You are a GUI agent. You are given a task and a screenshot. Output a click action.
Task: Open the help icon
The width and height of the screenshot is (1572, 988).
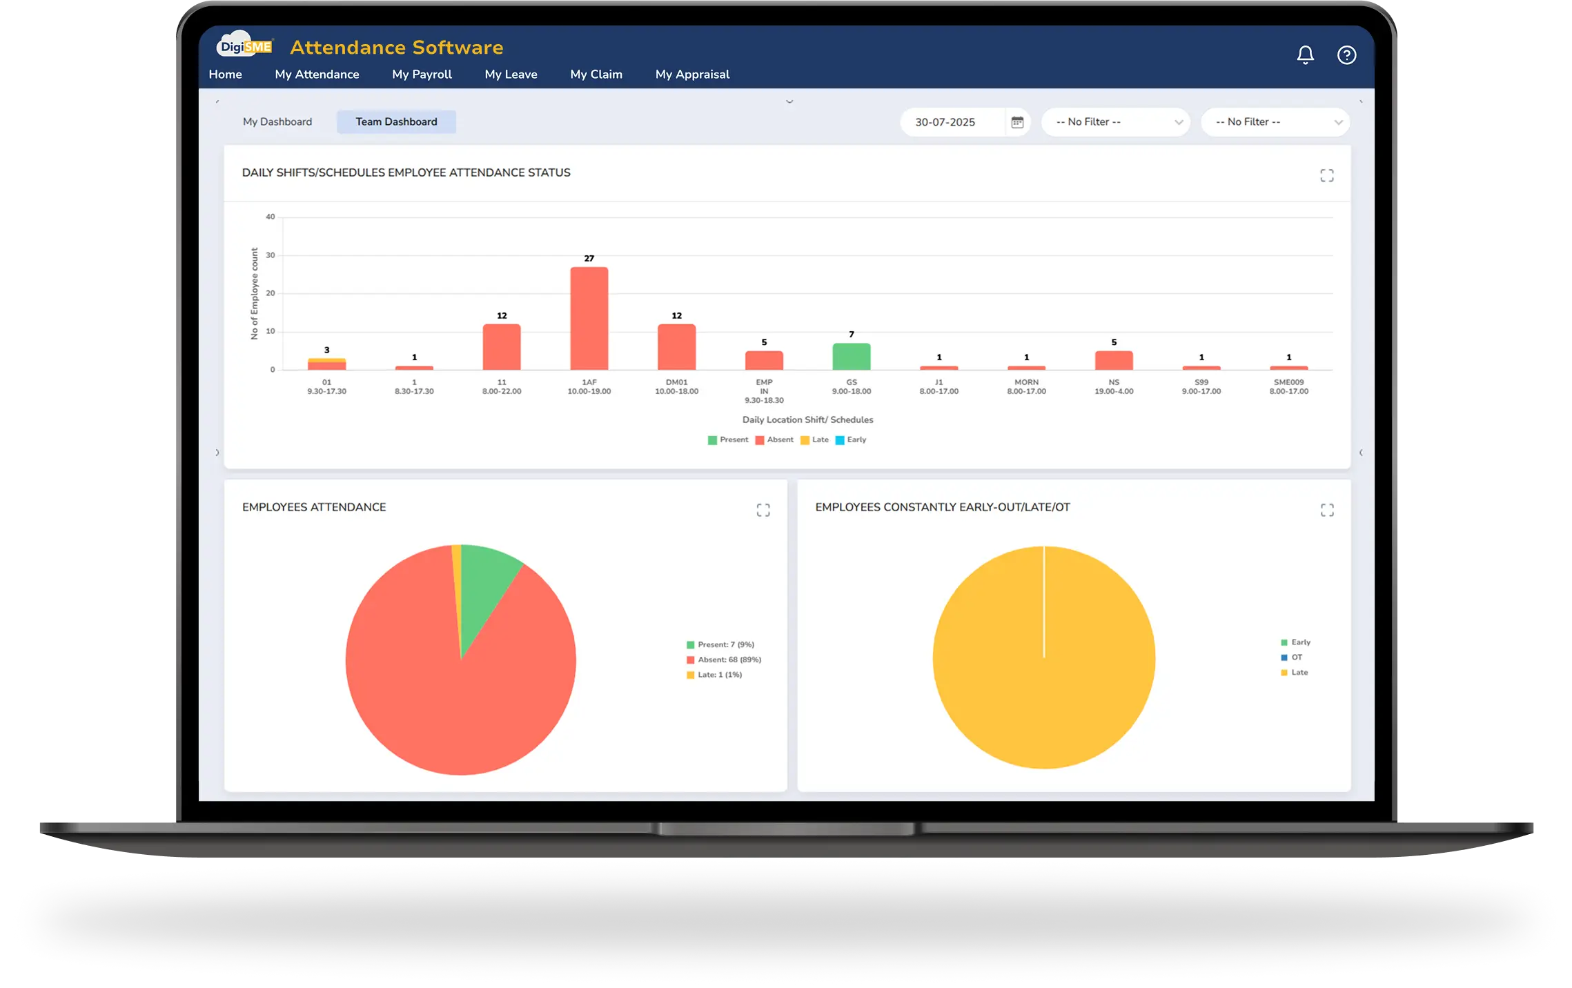(x=1346, y=55)
